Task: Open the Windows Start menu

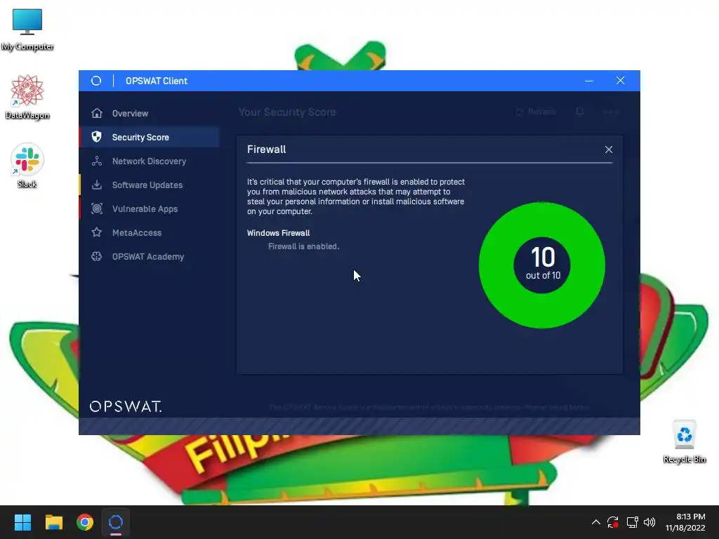Action: (x=22, y=522)
